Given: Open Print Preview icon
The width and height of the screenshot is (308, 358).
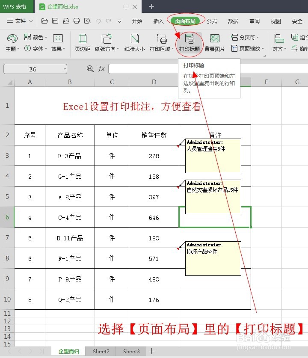Looking at the screenshot, I should [x=87, y=21].
